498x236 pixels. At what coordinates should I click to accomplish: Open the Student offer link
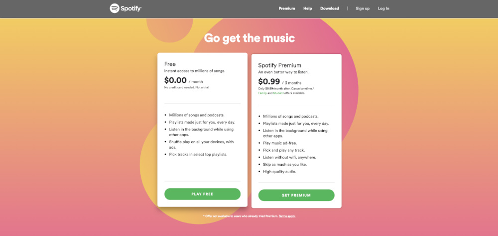[x=278, y=93]
